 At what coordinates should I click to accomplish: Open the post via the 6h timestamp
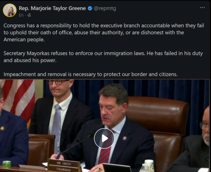coord(21,15)
